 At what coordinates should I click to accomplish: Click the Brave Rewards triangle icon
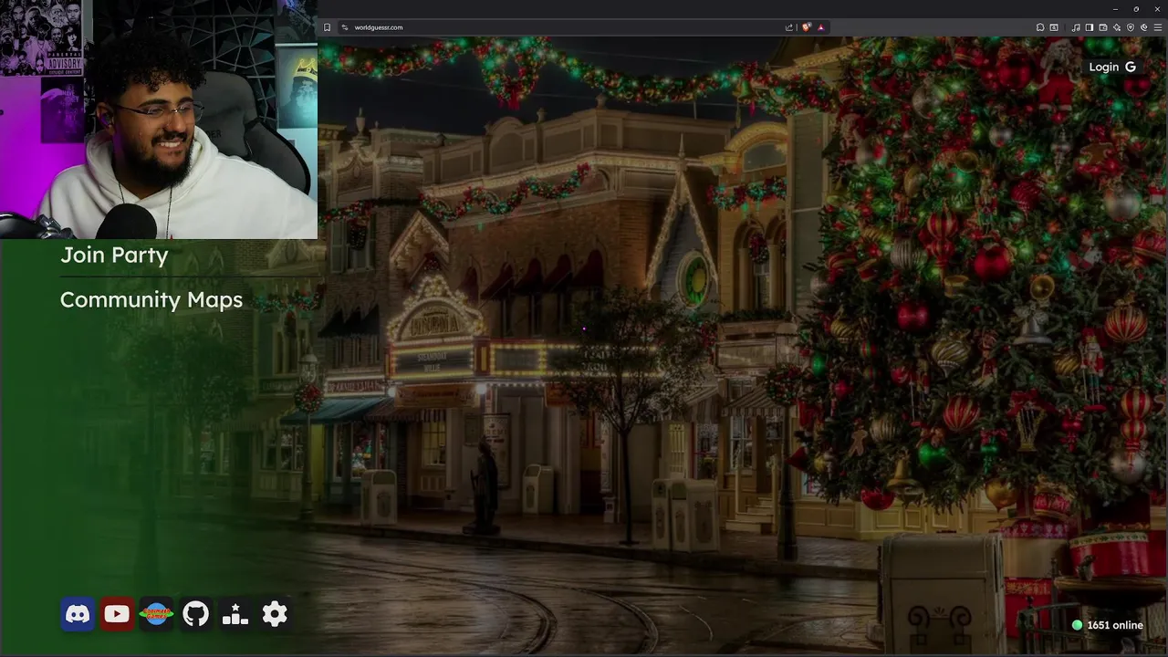tap(820, 27)
